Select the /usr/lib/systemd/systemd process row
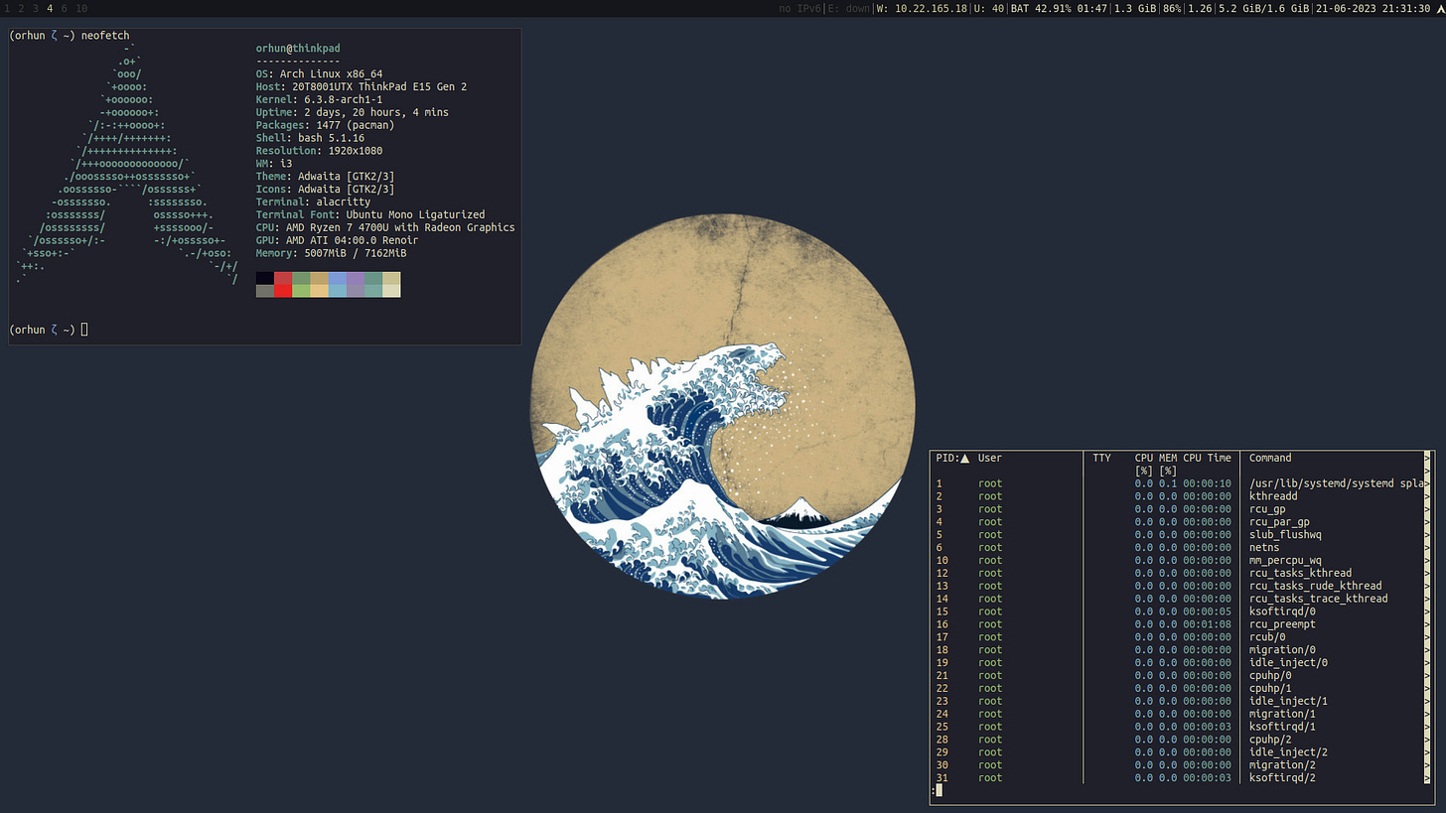 [x=1180, y=484]
